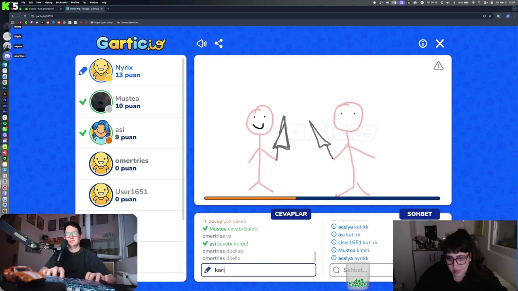Click "Mustea cevabı buldu!" message
The height and width of the screenshot is (291, 518).
pyautogui.click(x=234, y=229)
